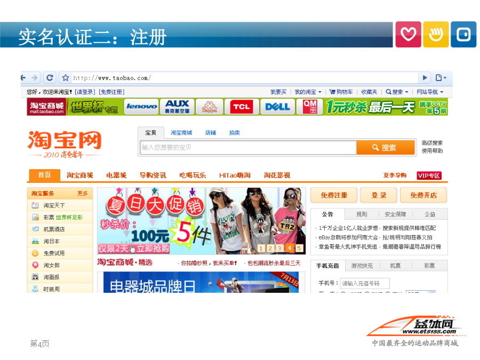Reload the page with refresh button
This screenshot has height=360, width=480.
coord(50,78)
